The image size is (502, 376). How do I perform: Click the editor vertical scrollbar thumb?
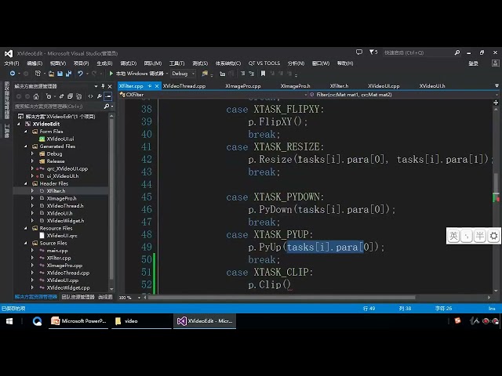496,183
